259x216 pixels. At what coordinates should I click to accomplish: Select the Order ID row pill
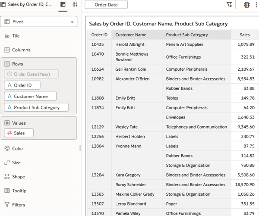point(22,85)
